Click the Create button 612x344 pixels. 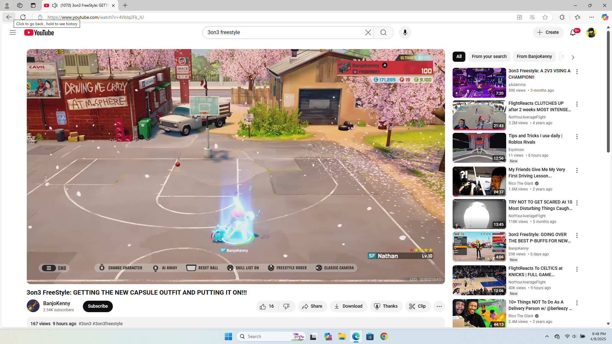click(x=548, y=32)
